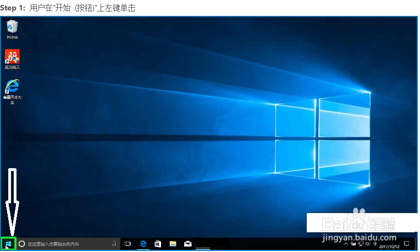Focus the taskbar search box
The image size is (420, 252).
coord(68,244)
